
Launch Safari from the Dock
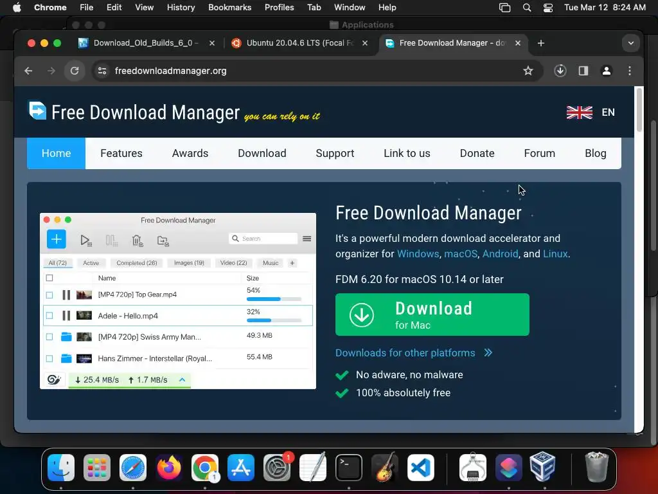click(x=133, y=468)
